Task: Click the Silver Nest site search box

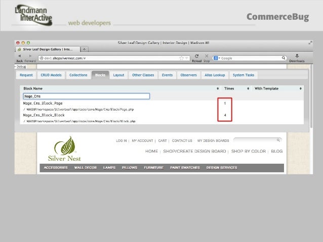Action: (x=258, y=140)
